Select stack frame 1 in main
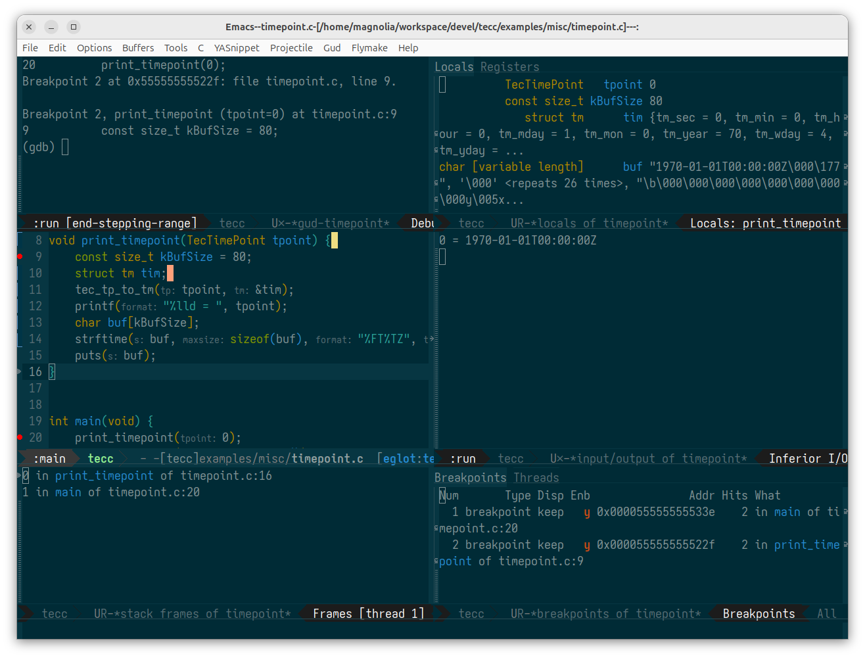 tap(111, 492)
